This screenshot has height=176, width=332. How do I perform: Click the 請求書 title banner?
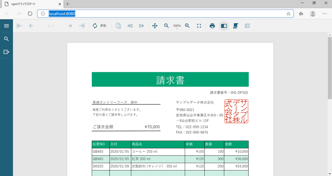coord(170,80)
